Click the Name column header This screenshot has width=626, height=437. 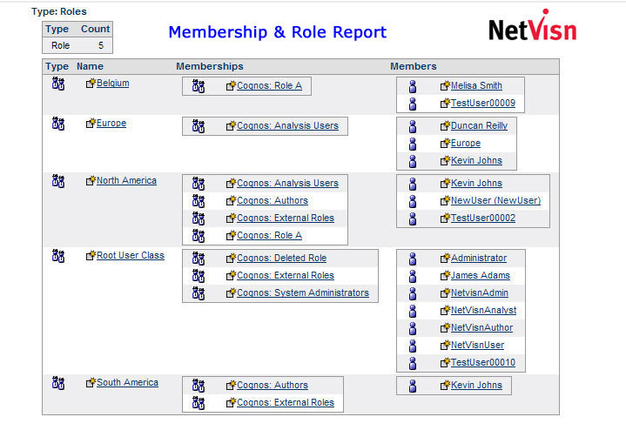(x=90, y=66)
